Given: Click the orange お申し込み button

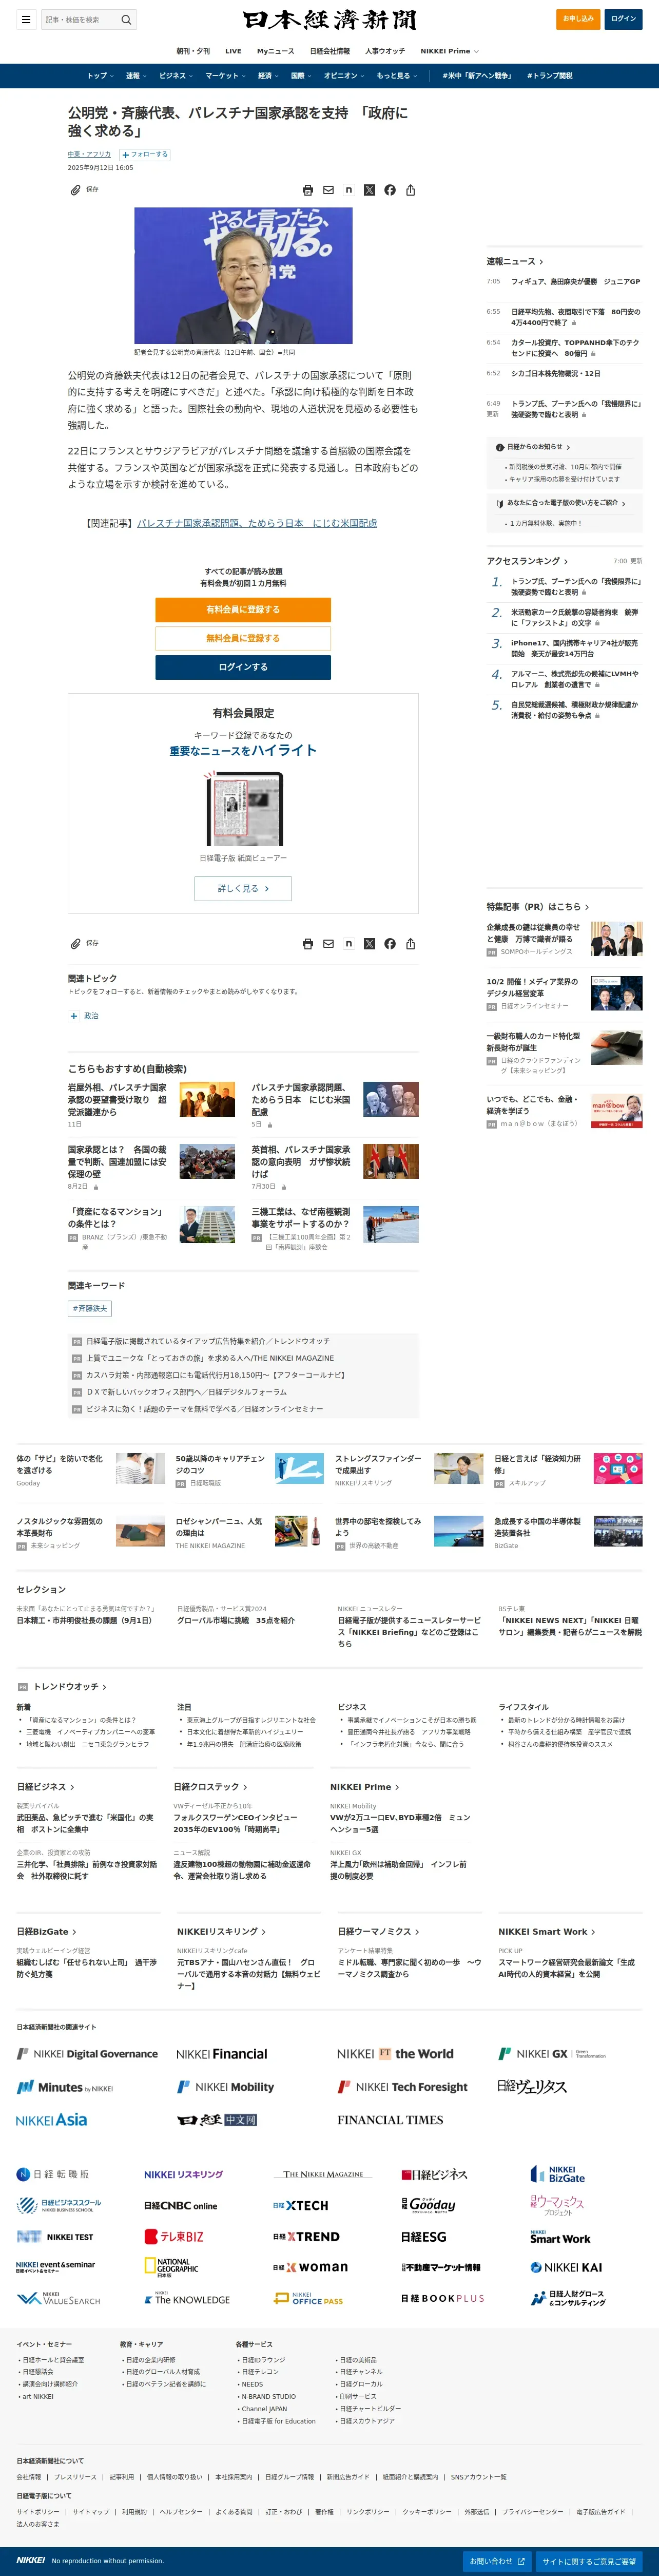Looking at the screenshot, I should [578, 19].
